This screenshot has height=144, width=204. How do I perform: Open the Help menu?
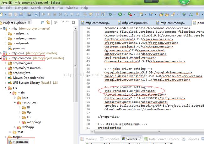84,8
